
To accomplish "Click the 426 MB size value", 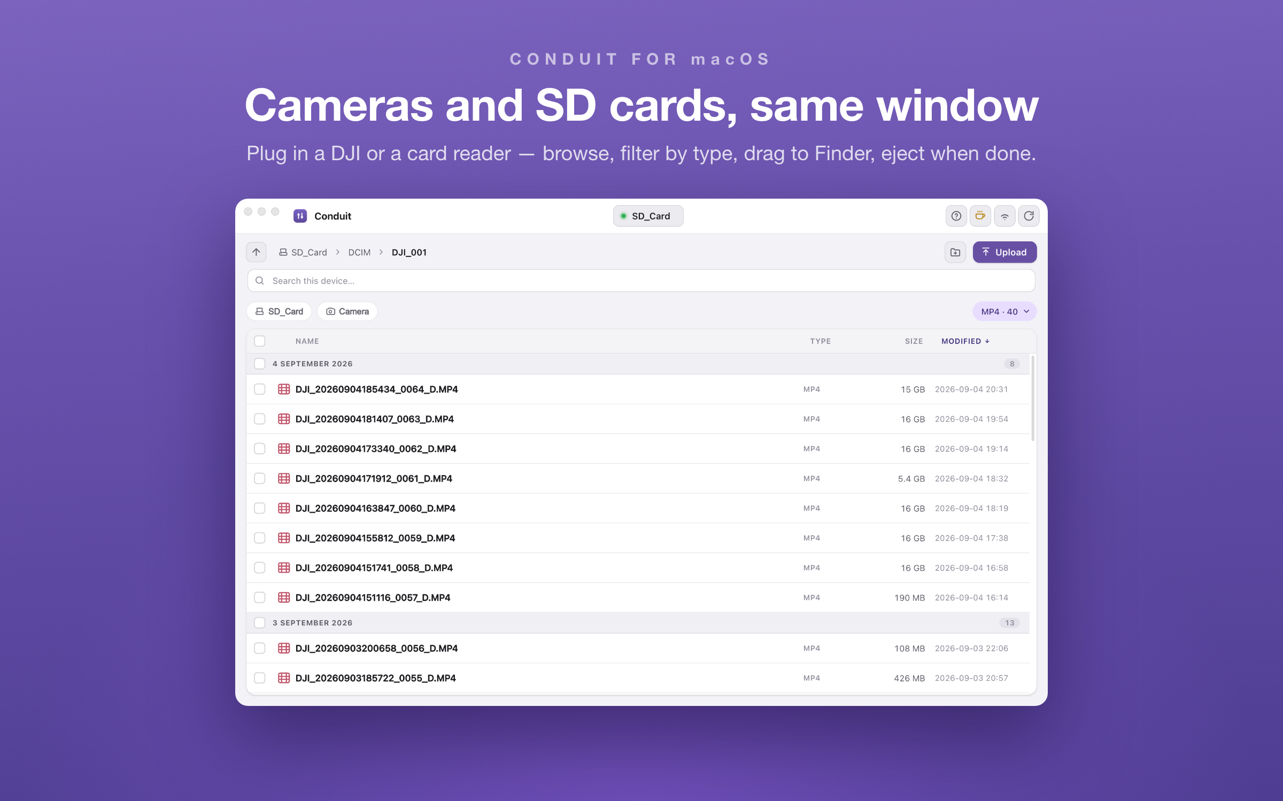I will coord(910,678).
